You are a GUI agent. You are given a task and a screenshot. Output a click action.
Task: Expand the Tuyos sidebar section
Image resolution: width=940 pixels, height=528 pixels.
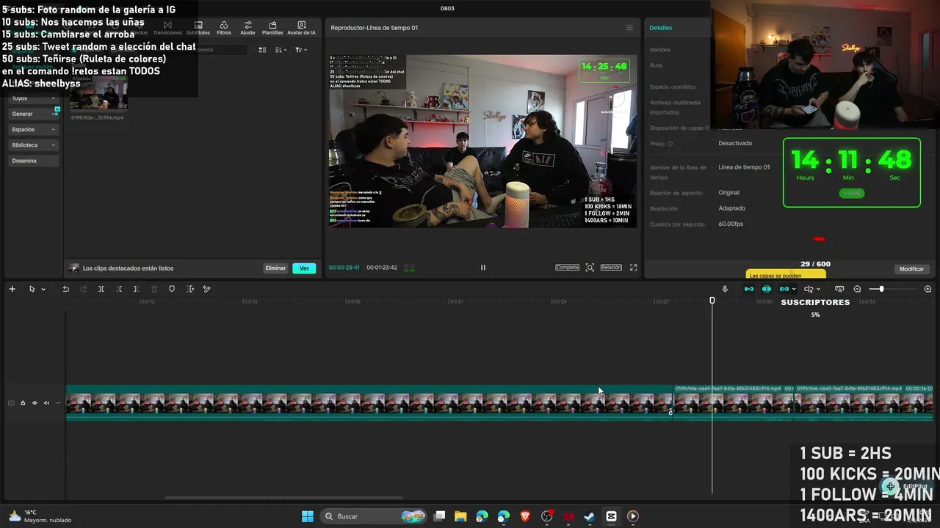[33, 98]
